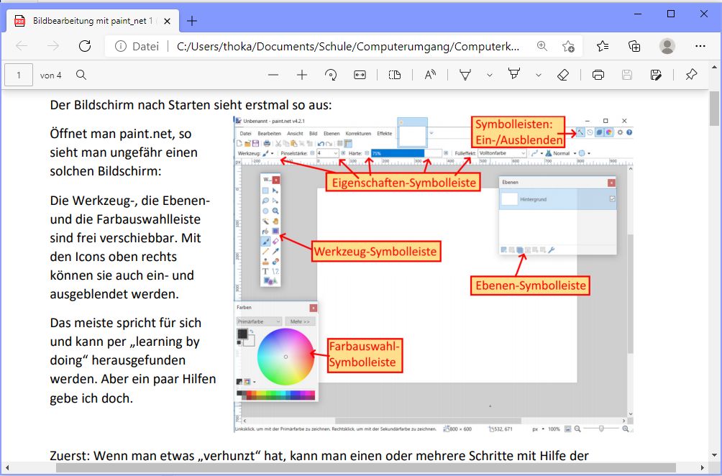Open the 'Primärfarbe' dropdown in Farben panel
722x476 pixels.
[x=258, y=321]
